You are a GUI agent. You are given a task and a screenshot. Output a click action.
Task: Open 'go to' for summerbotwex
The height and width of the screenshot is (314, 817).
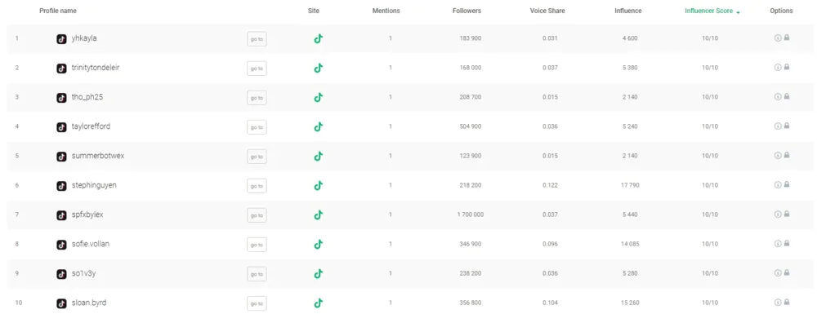[x=257, y=157]
